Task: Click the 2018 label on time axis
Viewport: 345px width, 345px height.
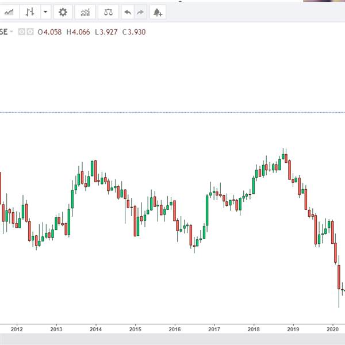Action: pyautogui.click(x=254, y=329)
